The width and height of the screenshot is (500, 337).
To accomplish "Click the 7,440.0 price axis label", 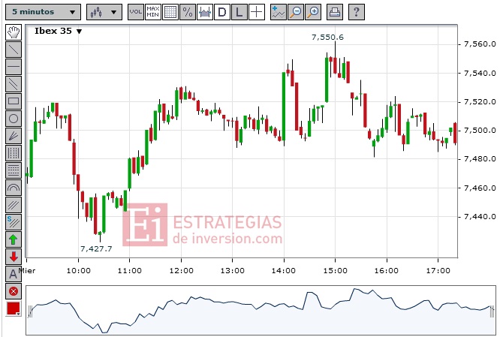I will 480,217.
